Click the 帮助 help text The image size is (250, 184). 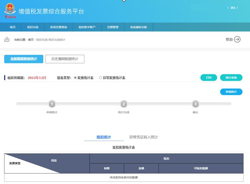pos(229,39)
